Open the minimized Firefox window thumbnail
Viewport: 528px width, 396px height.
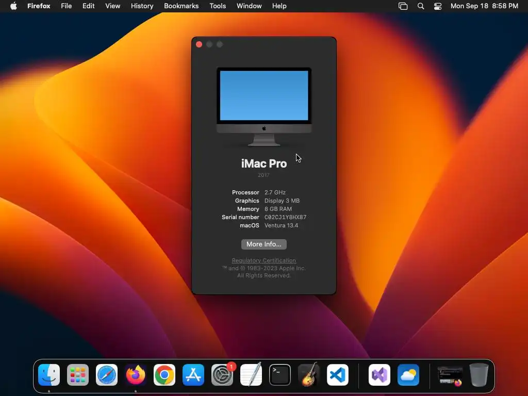[x=450, y=376]
